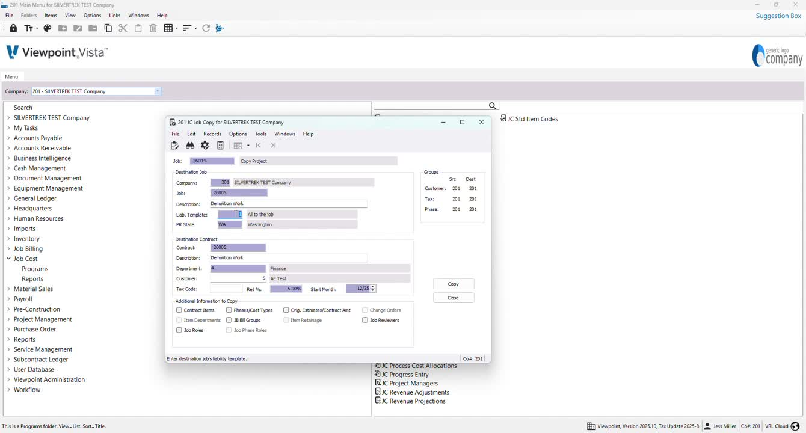Click the grid view icon in main toolbar

pos(168,28)
